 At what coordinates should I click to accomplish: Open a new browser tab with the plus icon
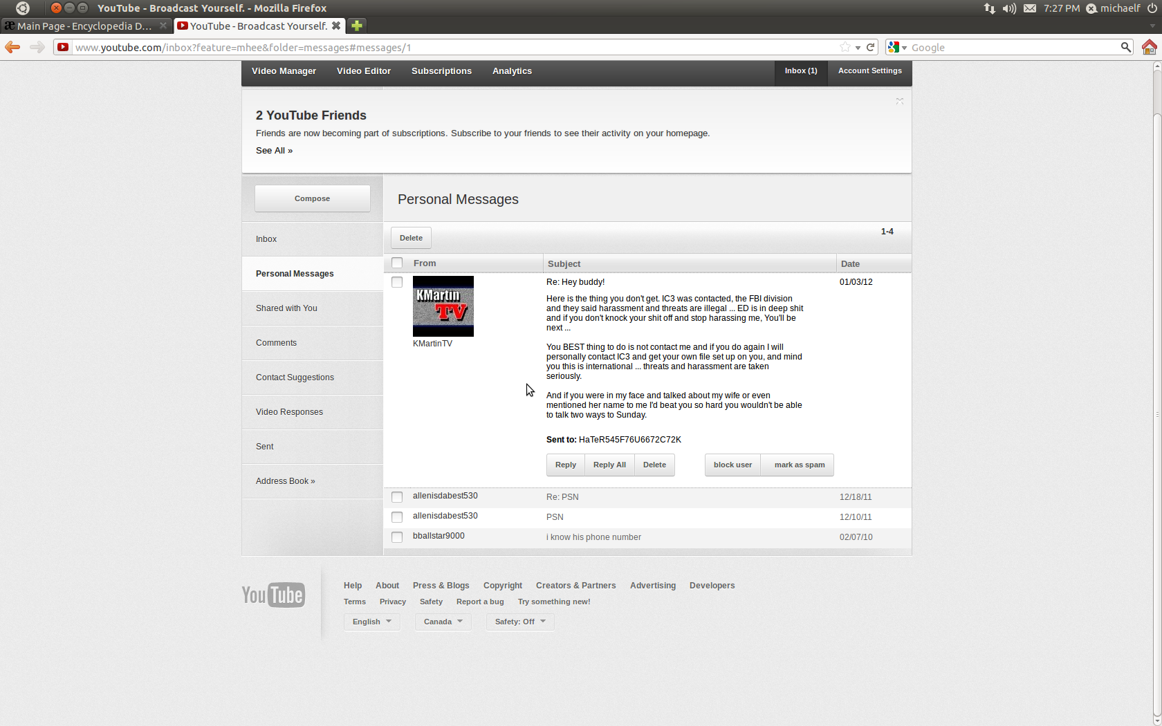356,26
